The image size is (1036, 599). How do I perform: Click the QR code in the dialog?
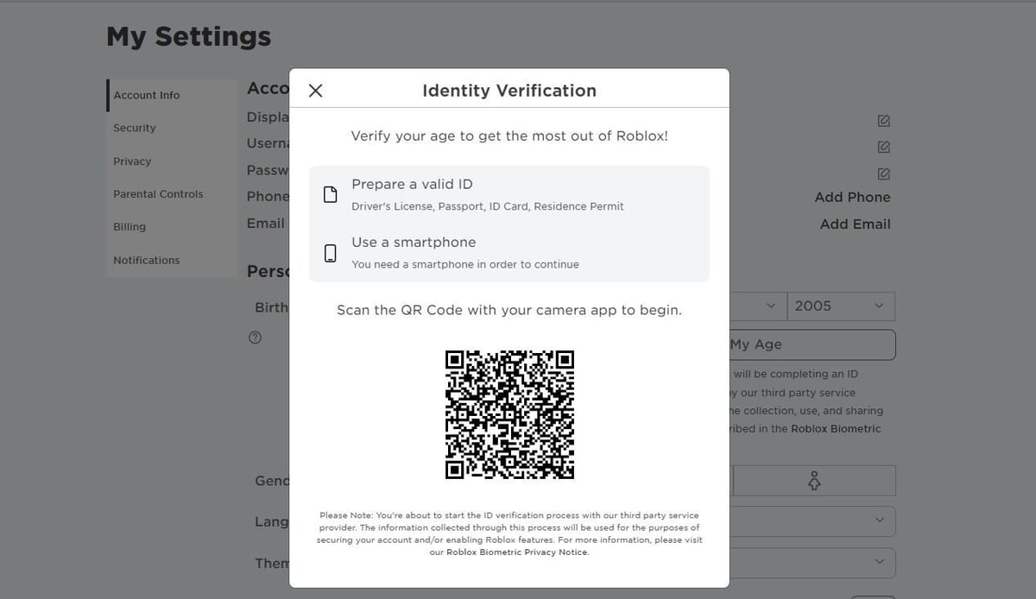509,414
